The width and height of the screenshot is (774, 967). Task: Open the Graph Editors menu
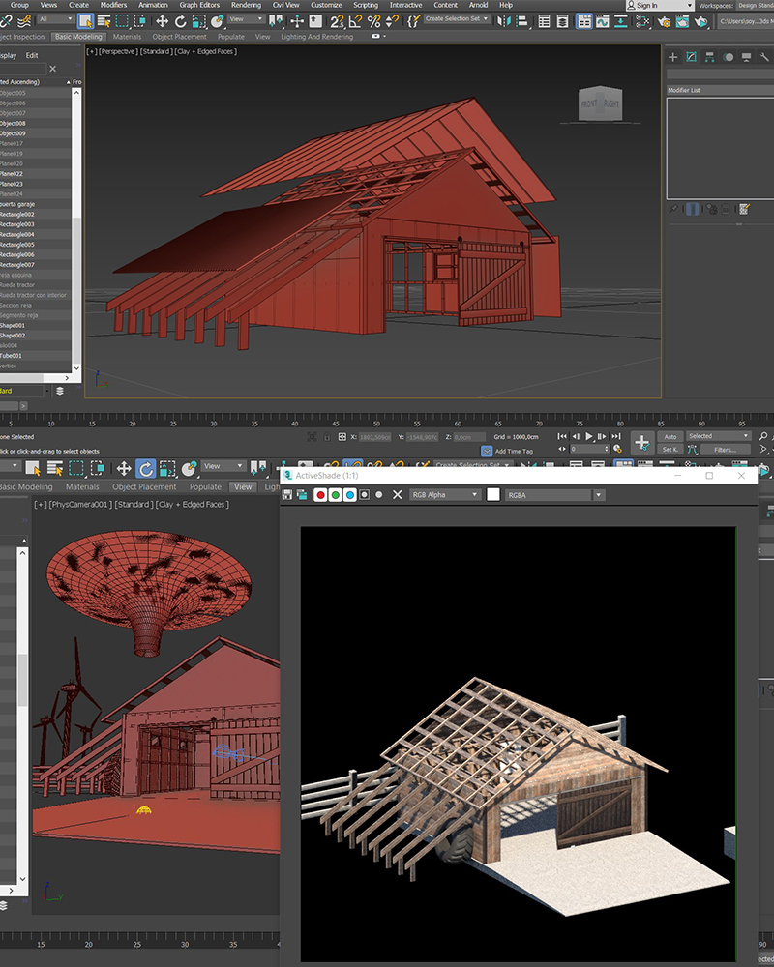[199, 5]
